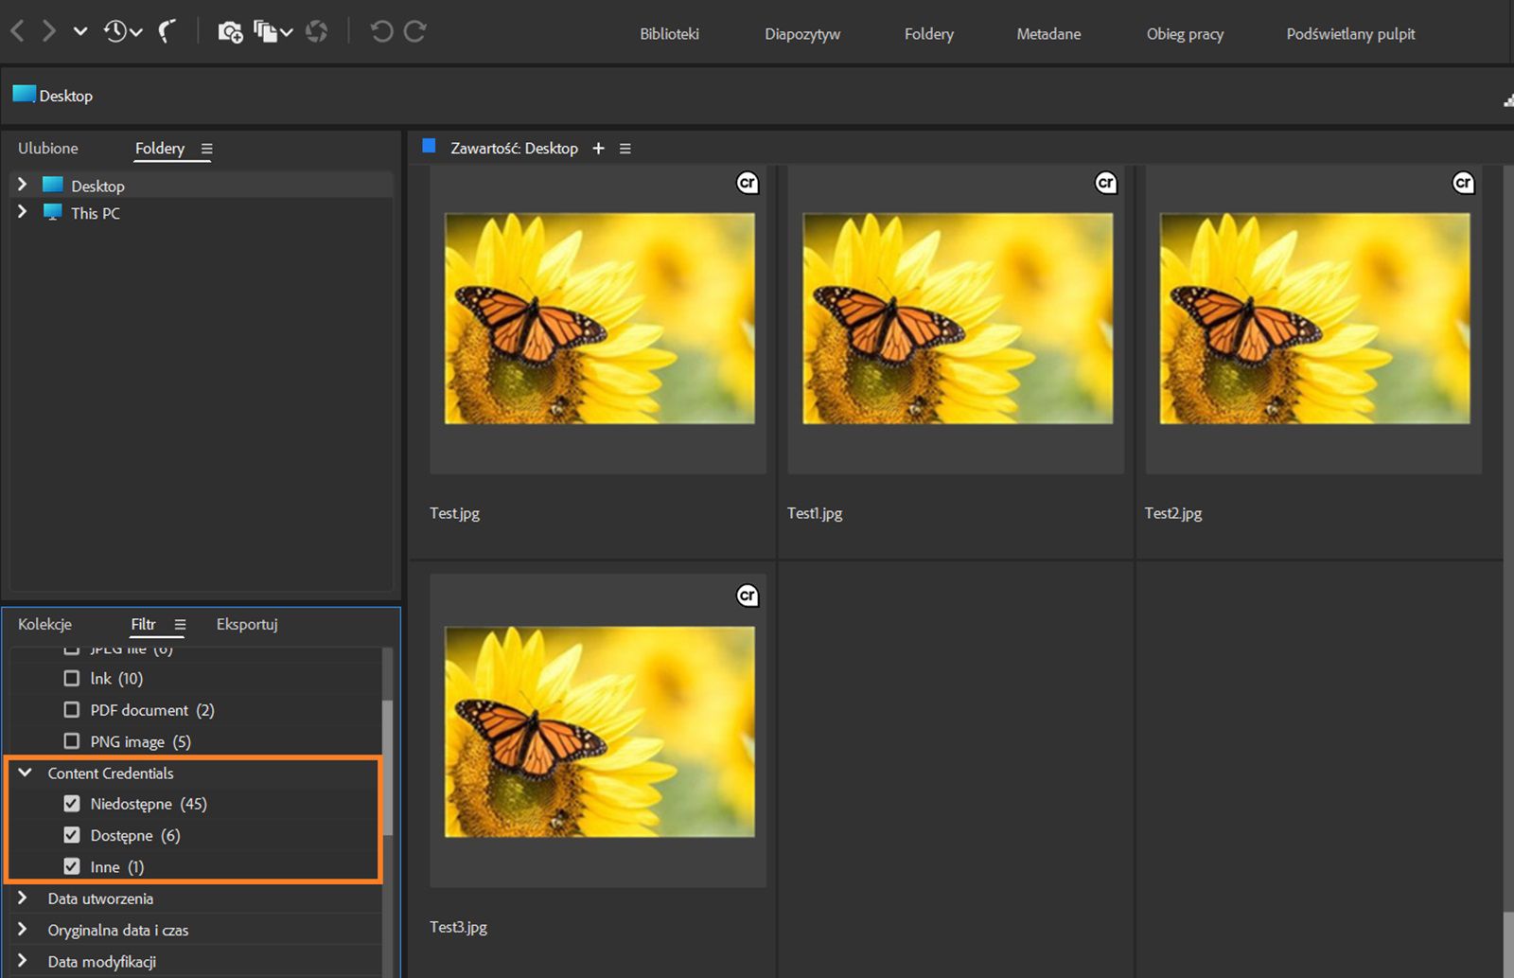This screenshot has width=1514, height=978.
Task: Click Content Credentials badge on Test1.jpg
Action: click(1105, 183)
